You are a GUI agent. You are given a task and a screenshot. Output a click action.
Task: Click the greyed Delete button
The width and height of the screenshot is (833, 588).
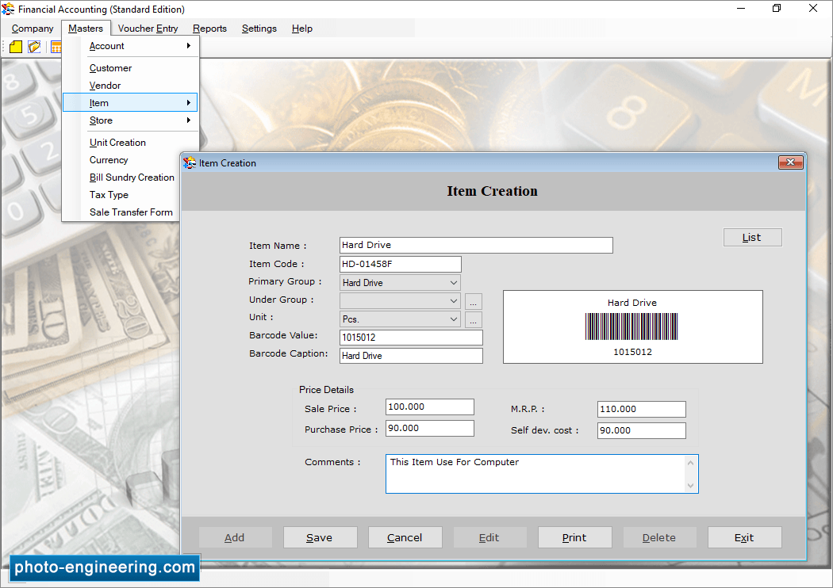[659, 537]
